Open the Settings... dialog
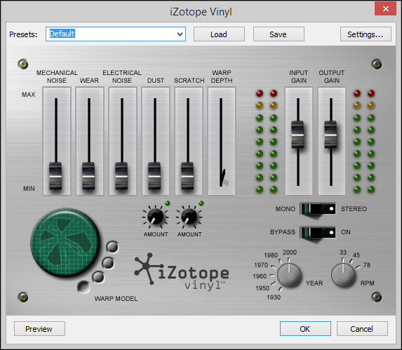The height and width of the screenshot is (350, 402). (x=366, y=34)
